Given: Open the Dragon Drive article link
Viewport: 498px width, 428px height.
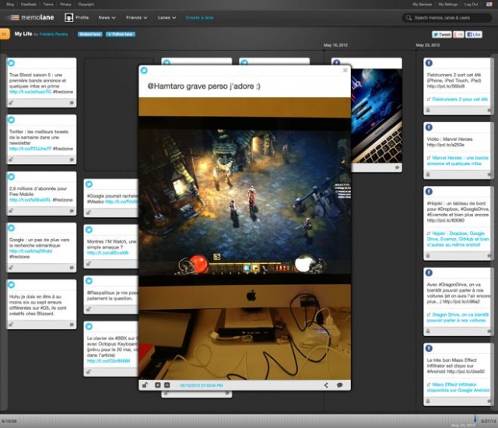Looking at the screenshot, I should point(458,317).
